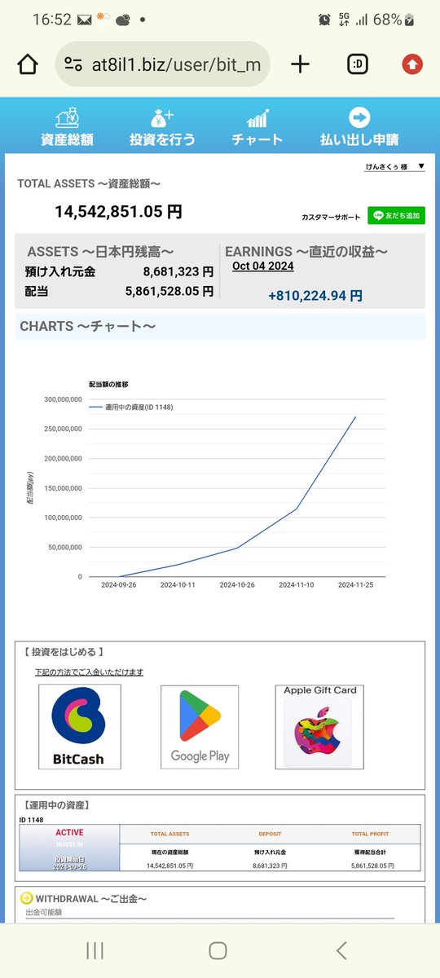Screen dimensions: 440x978
Task: Tap the 出金可能額 field label
Action: [43, 913]
